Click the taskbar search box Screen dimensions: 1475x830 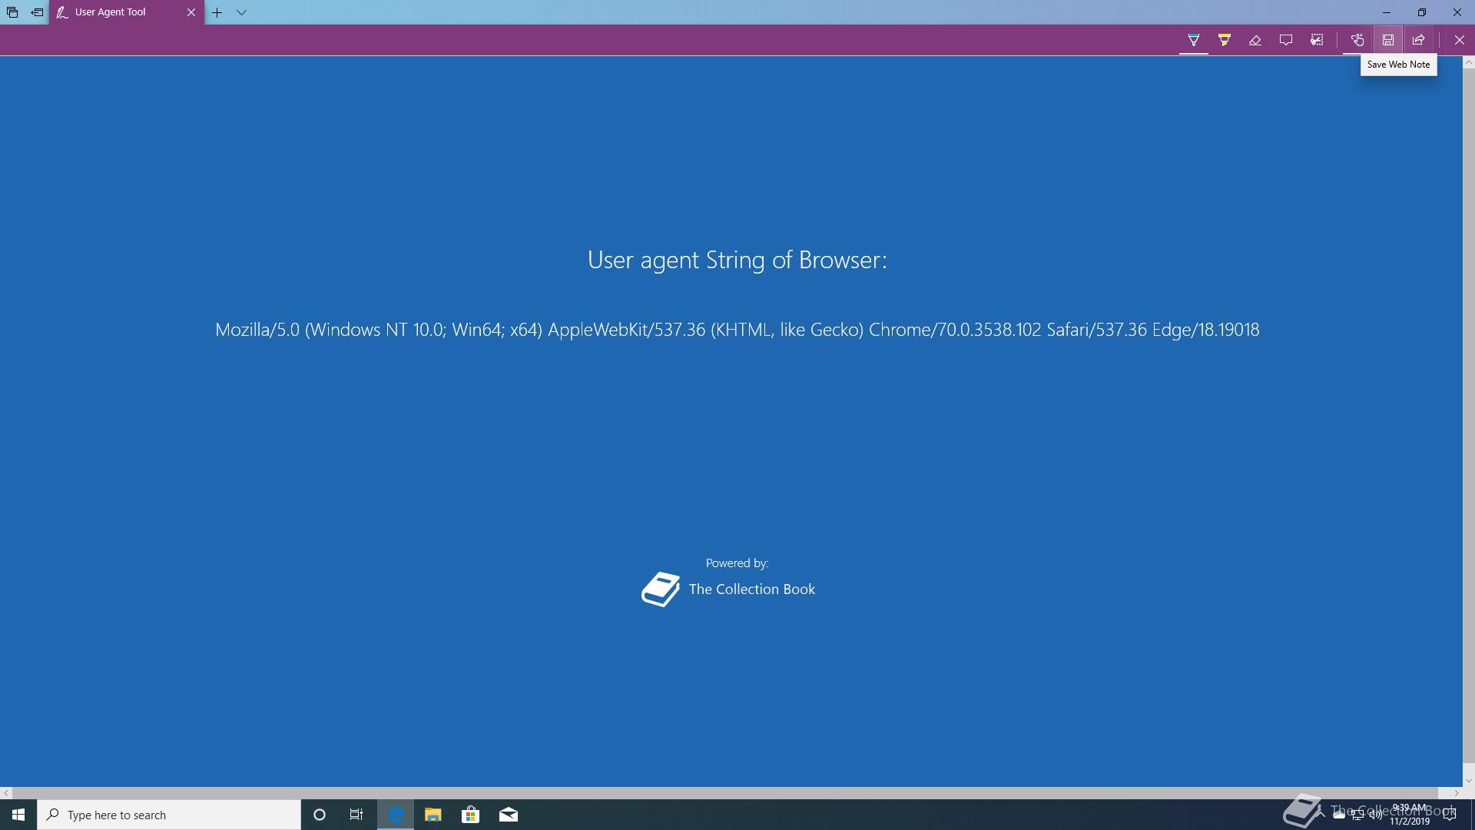(169, 815)
